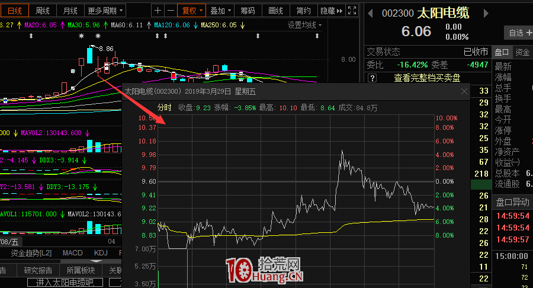Switch to the 周线 weekly chart tab
Viewport: 533px width, 288px height.
click(x=43, y=11)
